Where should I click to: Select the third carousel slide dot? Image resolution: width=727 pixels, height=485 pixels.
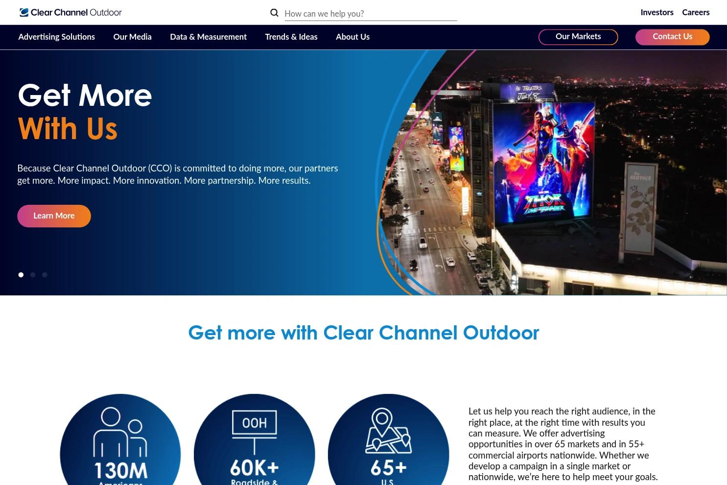click(x=45, y=275)
